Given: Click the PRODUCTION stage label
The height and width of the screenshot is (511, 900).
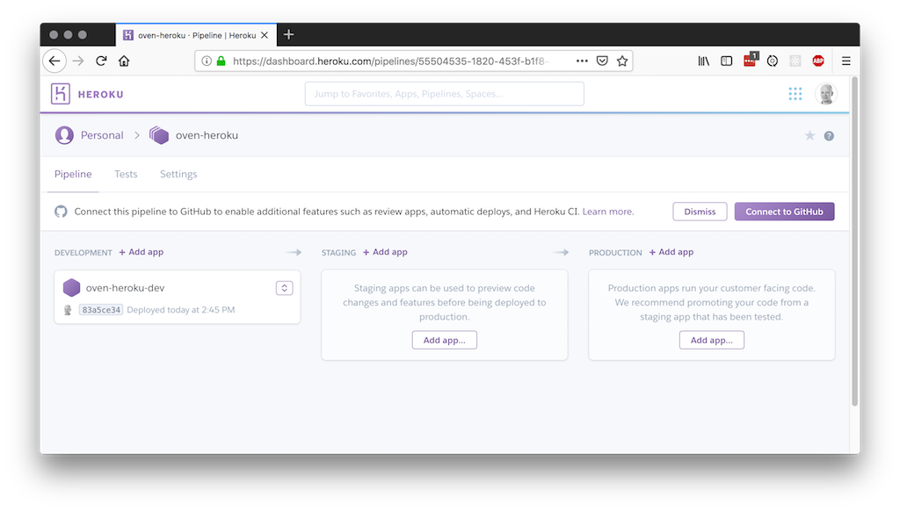Looking at the screenshot, I should (615, 252).
